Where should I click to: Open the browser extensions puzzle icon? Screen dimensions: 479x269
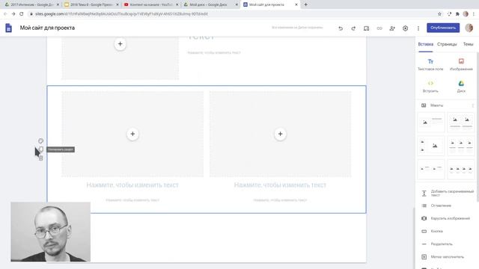click(x=457, y=13)
